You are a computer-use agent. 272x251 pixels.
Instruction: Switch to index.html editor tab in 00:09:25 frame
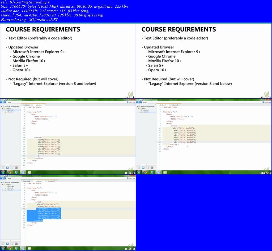[52, 181]
